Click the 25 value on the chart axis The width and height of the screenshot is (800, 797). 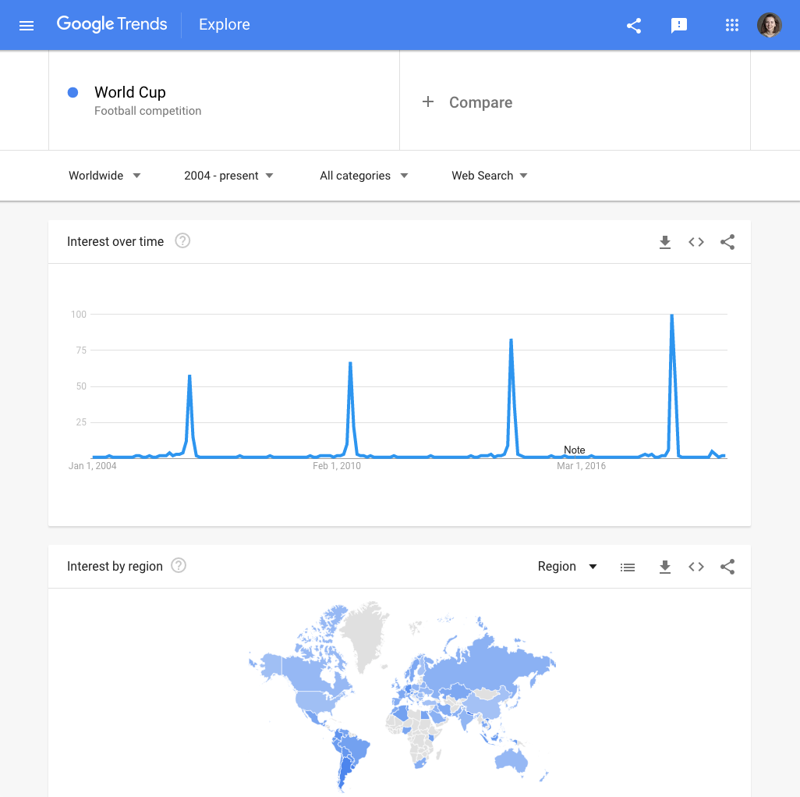[x=81, y=422]
